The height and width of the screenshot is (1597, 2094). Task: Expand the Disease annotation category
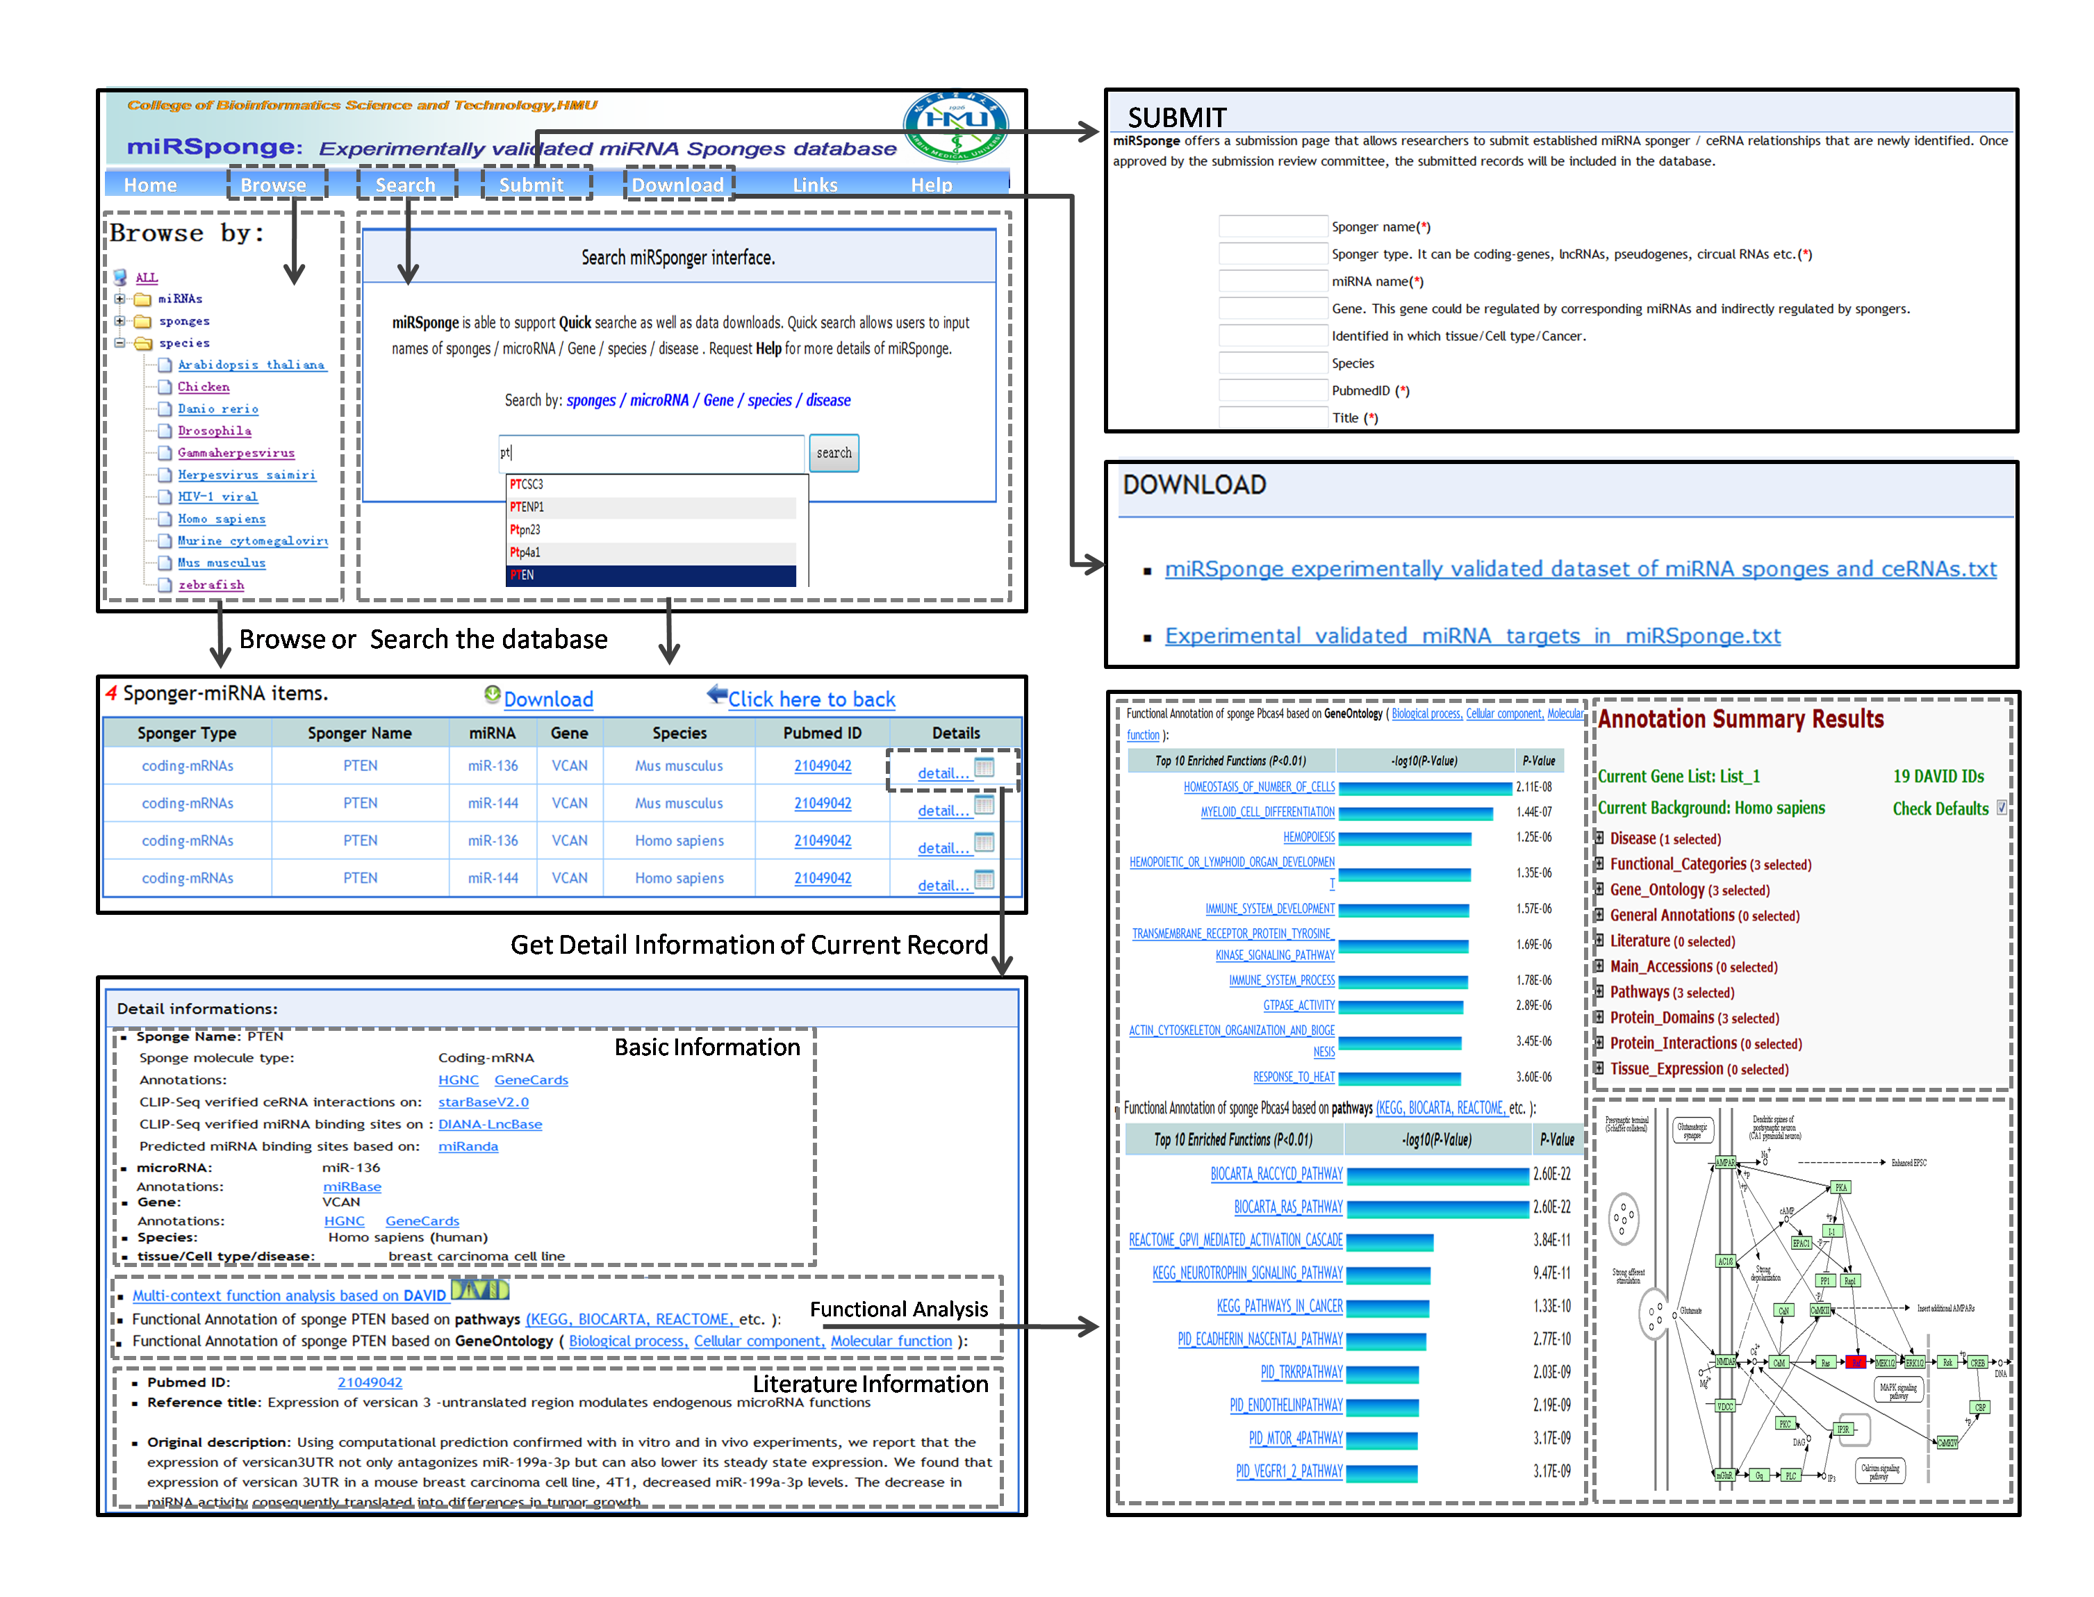point(1600,838)
